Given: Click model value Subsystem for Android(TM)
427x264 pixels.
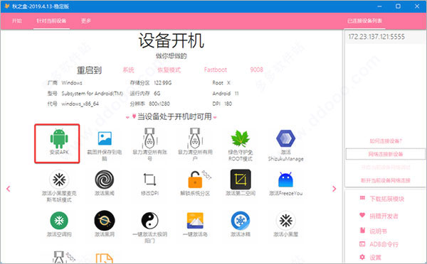Looking at the screenshot, I should [x=93, y=94].
